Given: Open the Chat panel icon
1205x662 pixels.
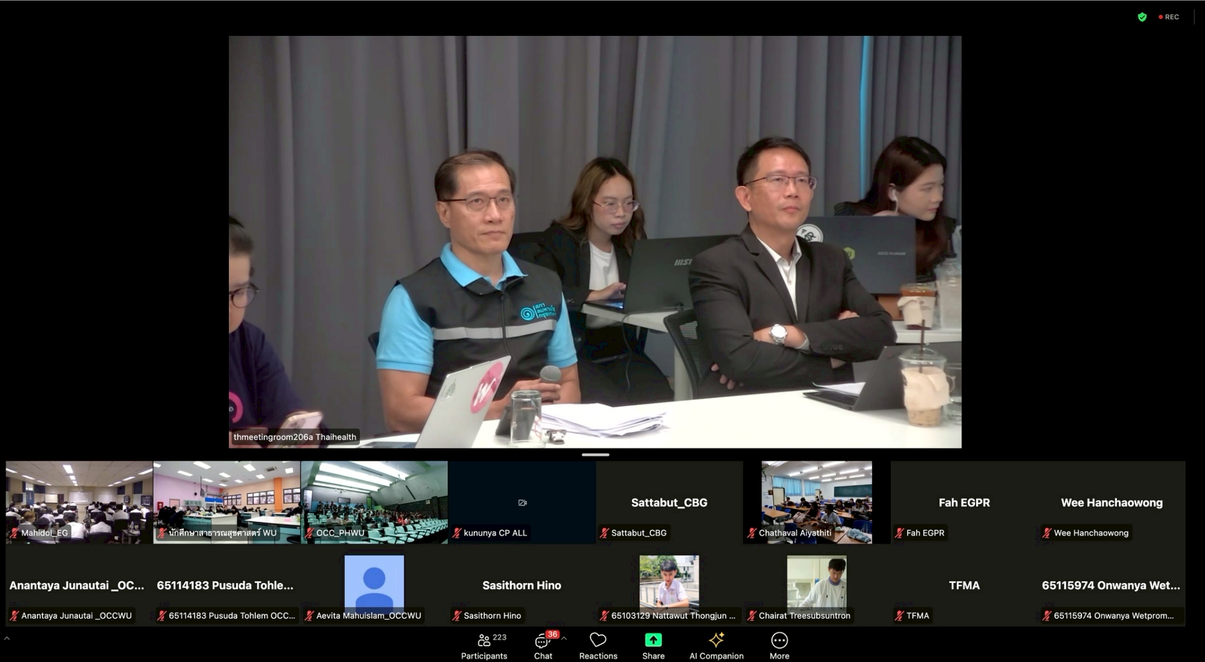Looking at the screenshot, I should pos(541,640).
